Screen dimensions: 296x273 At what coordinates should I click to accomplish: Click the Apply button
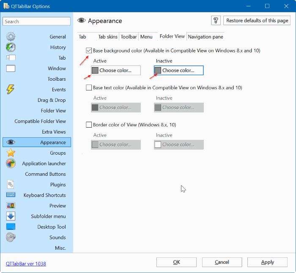pyautogui.click(x=268, y=262)
